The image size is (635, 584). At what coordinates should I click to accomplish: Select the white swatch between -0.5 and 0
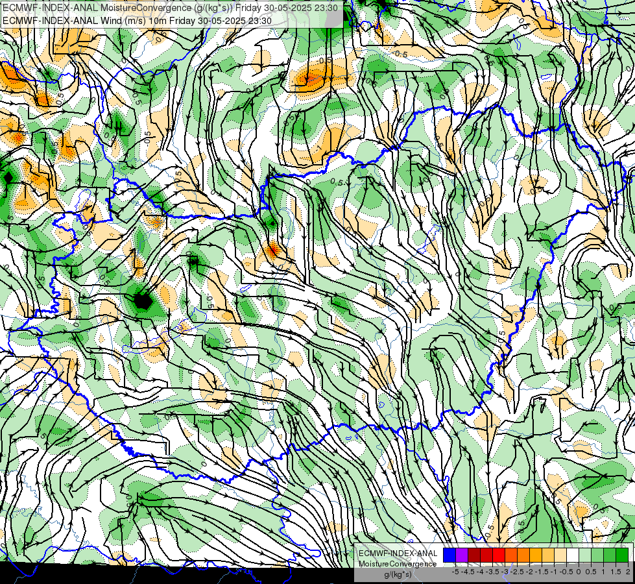(x=573, y=555)
